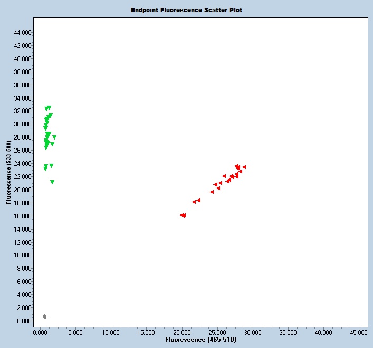Select the 24.000 y-axis tick label
Viewport: 373px width, 348px height.
(x=23, y=164)
